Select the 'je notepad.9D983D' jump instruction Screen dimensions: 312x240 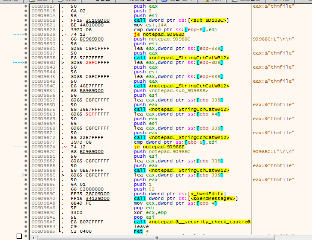159,35
